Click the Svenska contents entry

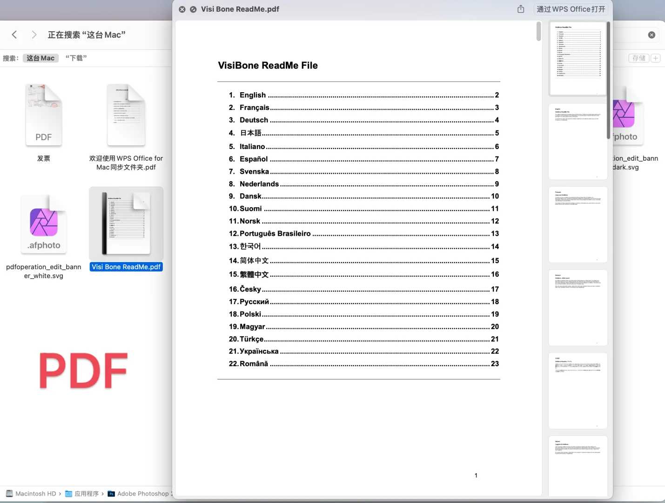(363, 171)
